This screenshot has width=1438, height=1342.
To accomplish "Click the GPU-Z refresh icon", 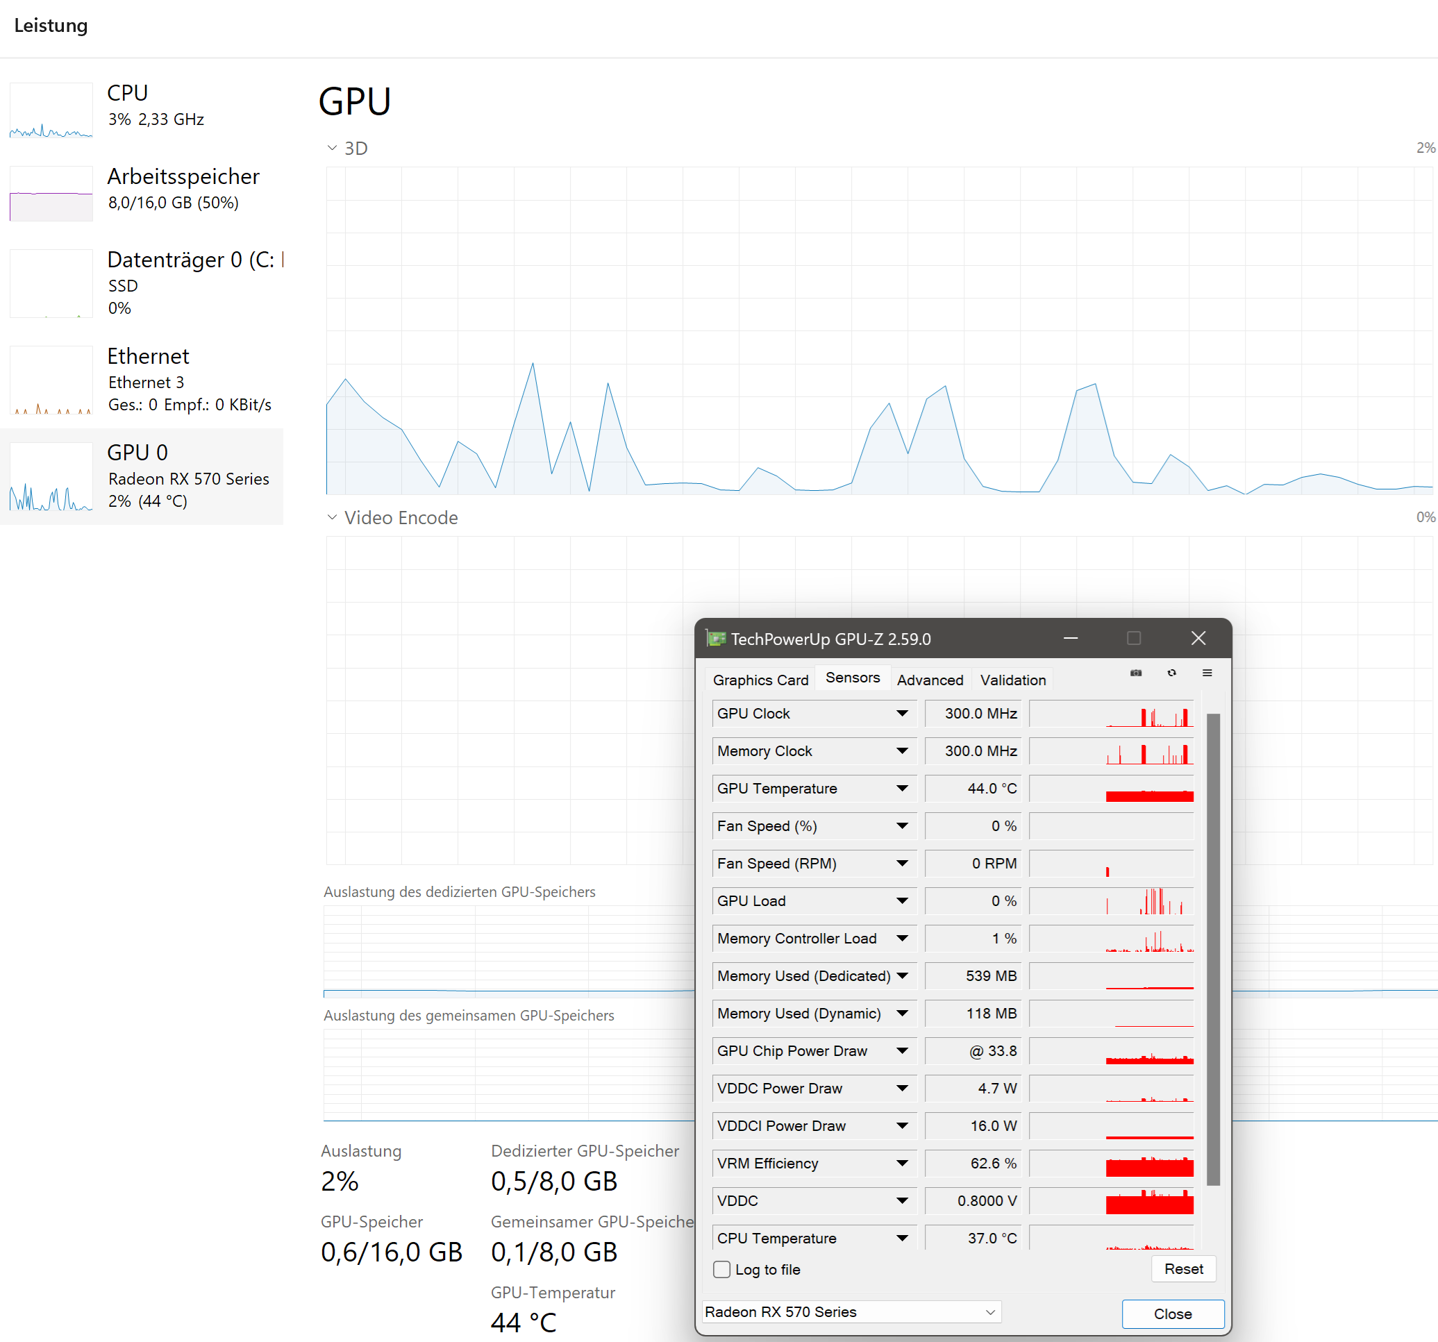I will (x=1172, y=673).
